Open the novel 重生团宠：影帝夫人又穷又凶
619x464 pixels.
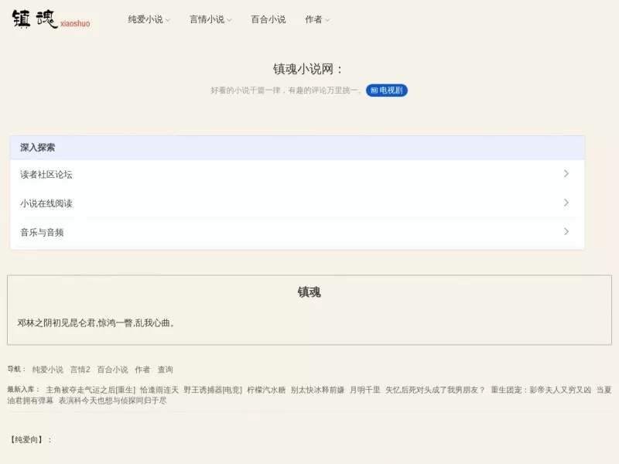(541, 390)
